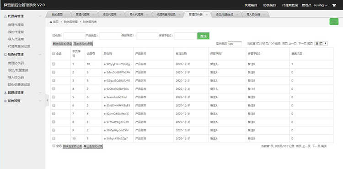
Task: Tick the 全选 checkbox in table header
Action: [x=54, y=53]
